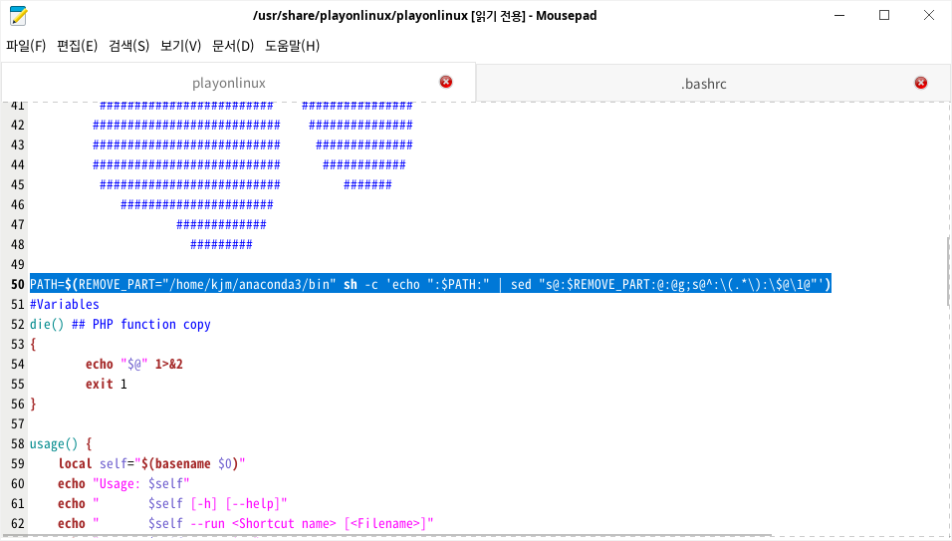This screenshot has width=952, height=541.
Task: Click the echo "Usage: $self" line
Action: (123, 484)
